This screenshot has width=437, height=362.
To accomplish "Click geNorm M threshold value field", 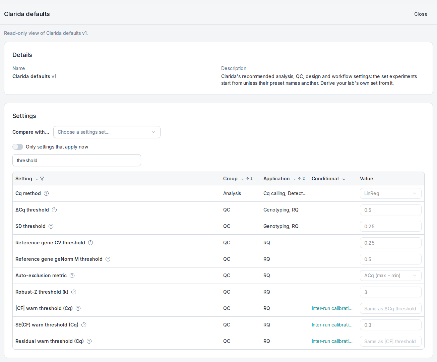I will (391, 259).
